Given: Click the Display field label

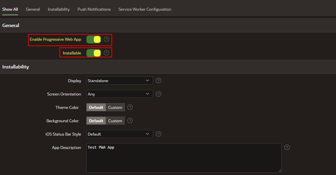Looking at the screenshot, I should (x=74, y=81).
